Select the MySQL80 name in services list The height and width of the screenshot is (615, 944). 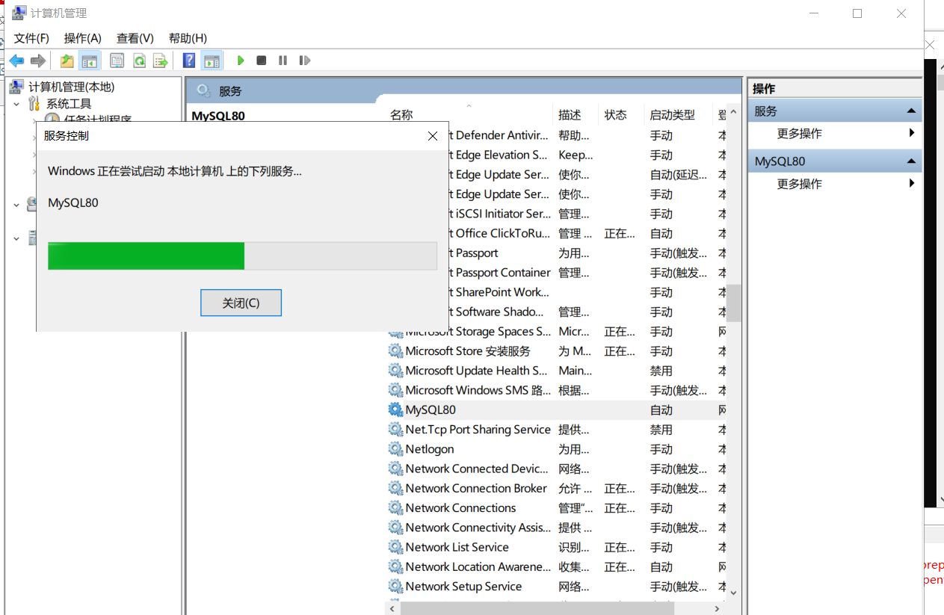tap(431, 410)
